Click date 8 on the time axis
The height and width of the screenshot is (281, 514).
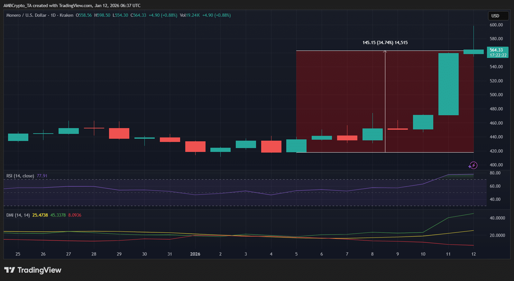pos(372,254)
